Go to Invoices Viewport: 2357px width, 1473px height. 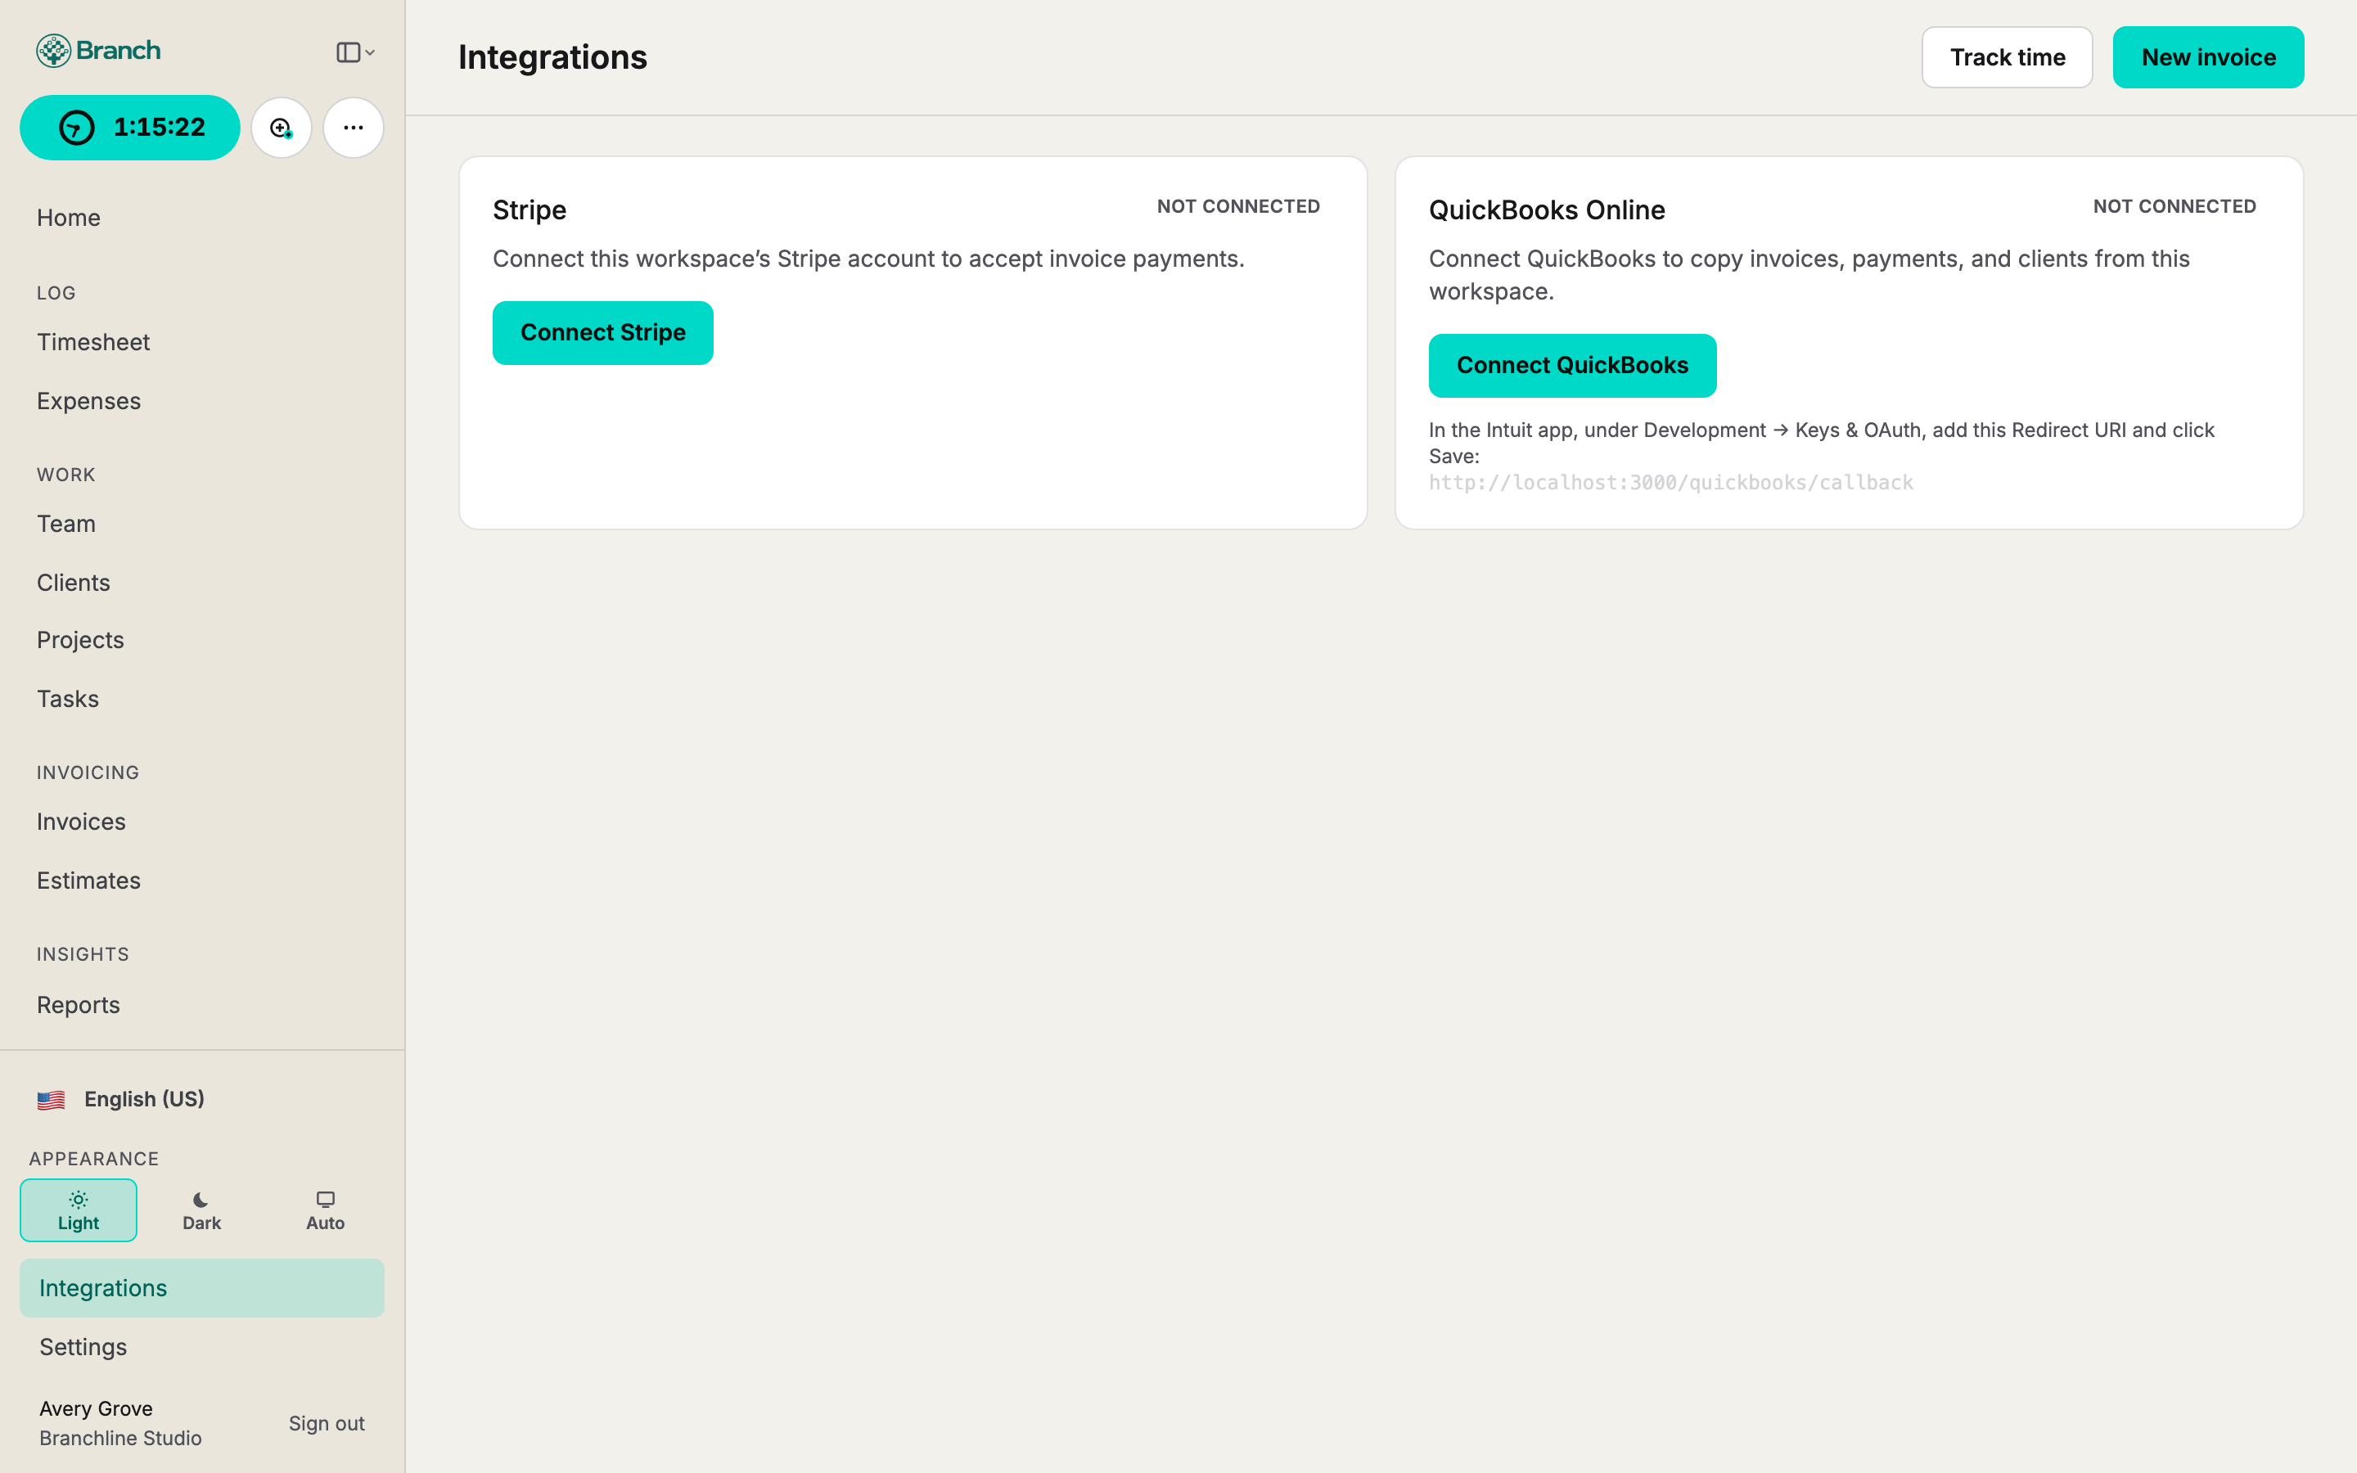[x=82, y=822]
